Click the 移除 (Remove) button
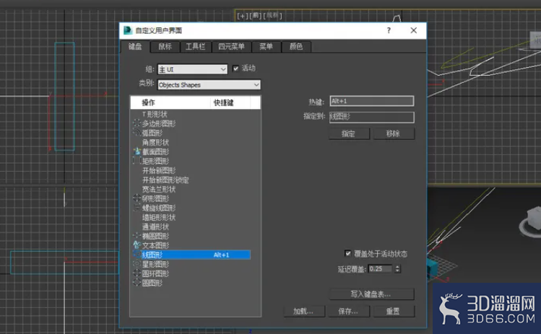The height and width of the screenshot is (334, 541). pyautogui.click(x=394, y=133)
